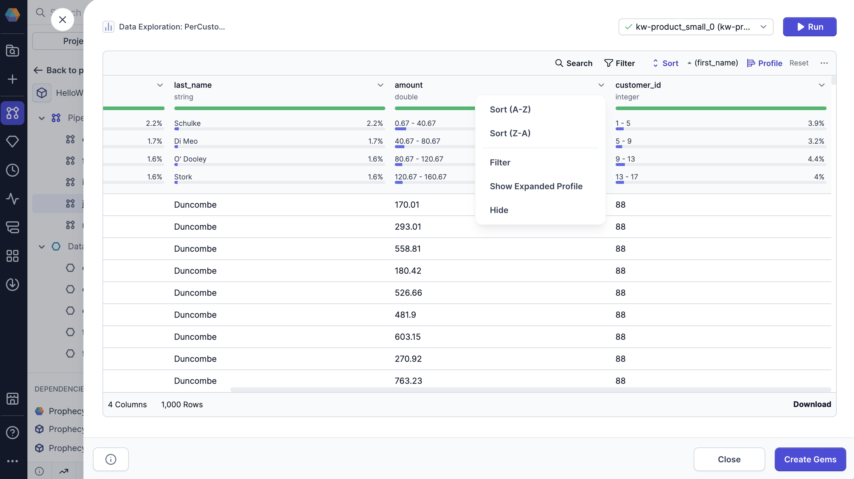The image size is (854, 479).
Task: Click the Search magnifier in table toolbar
Action: 559,63
